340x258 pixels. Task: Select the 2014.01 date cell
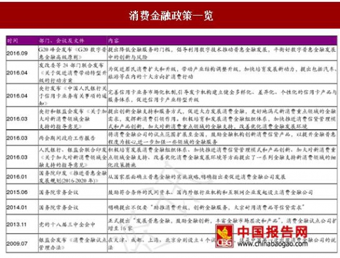(x=22, y=207)
